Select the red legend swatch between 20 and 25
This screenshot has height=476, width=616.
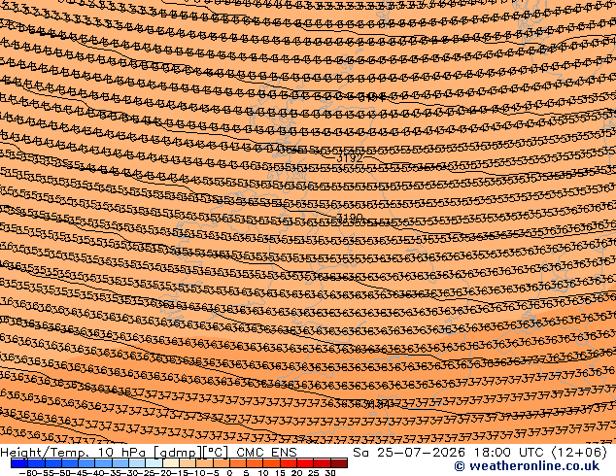click(305, 462)
